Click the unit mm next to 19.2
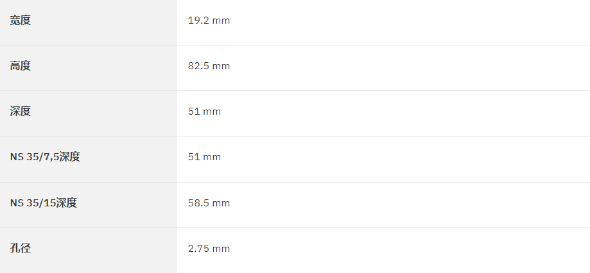 point(221,21)
